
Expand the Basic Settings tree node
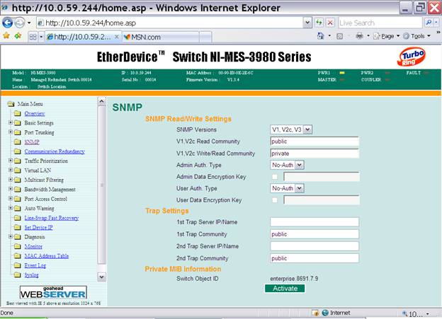click(11, 123)
